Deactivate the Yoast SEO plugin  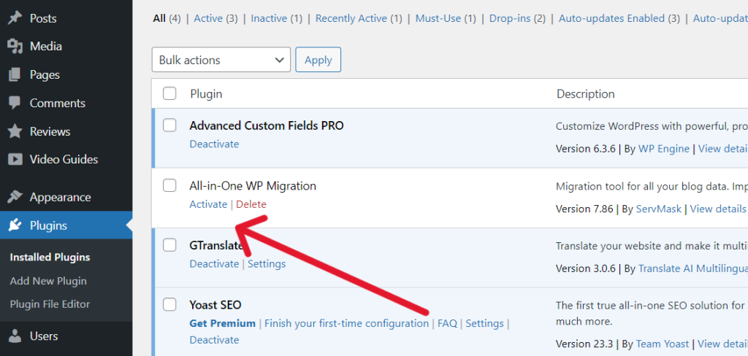(214, 340)
